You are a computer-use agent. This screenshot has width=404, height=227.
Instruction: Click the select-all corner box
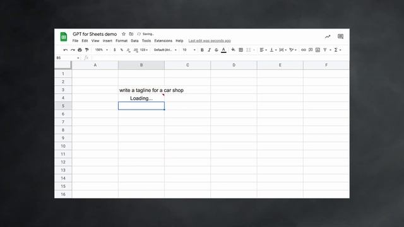[x=63, y=65]
